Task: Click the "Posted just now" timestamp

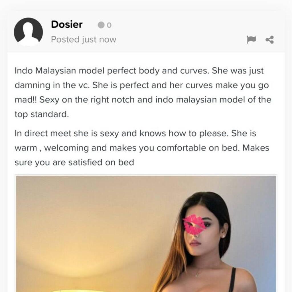Action: coord(84,39)
